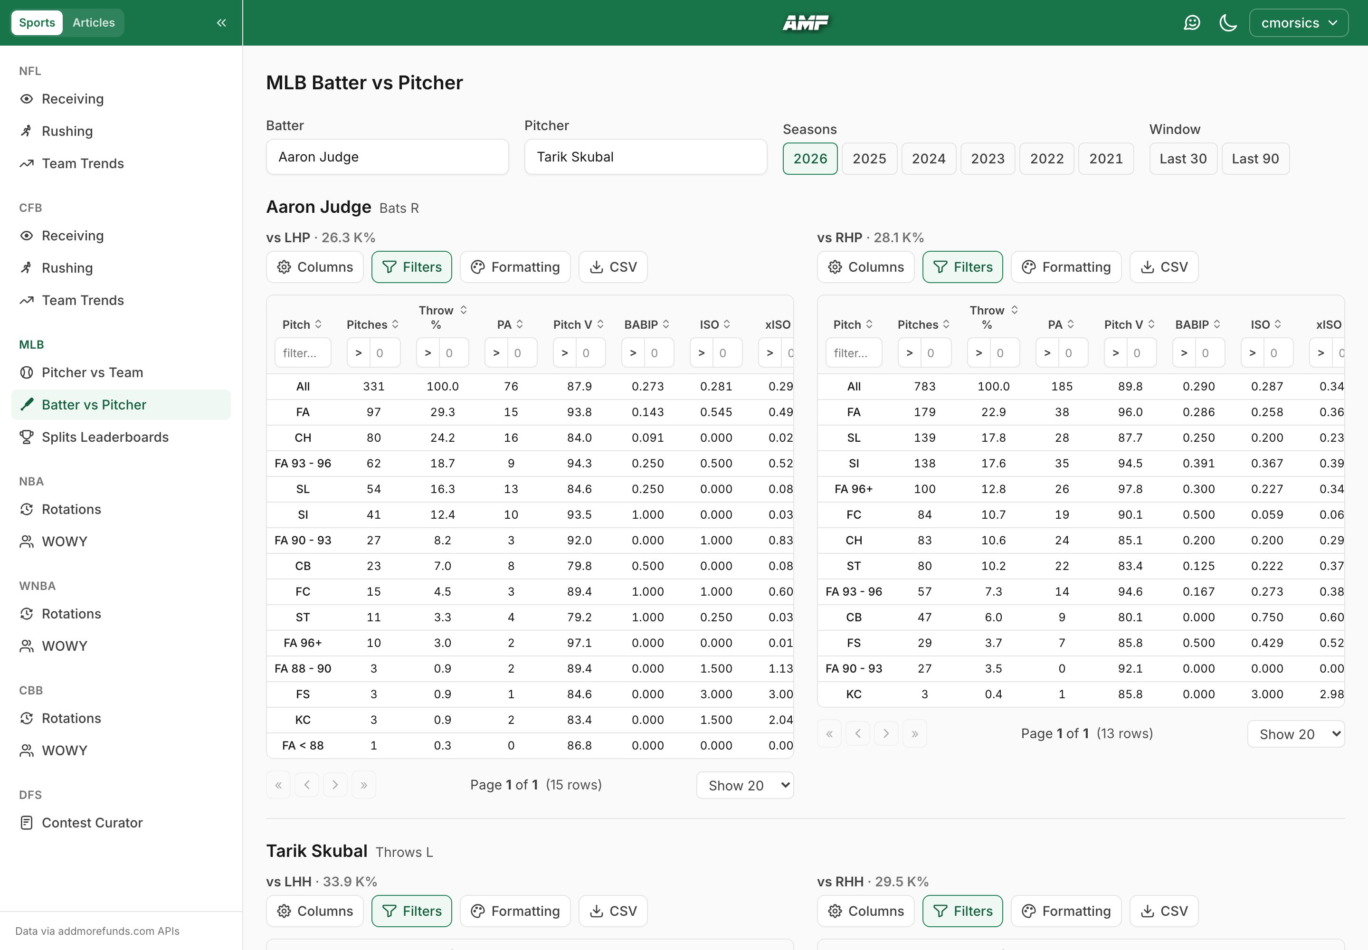Viewport: 1368px width, 950px height.
Task: Toggle dark mode moon icon
Action: tap(1227, 23)
